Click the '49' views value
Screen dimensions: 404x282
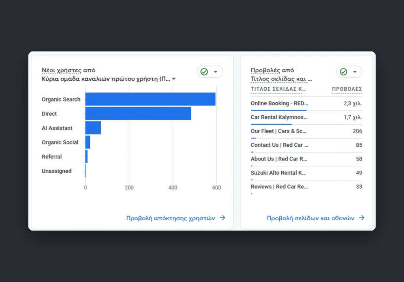pyautogui.click(x=359, y=173)
